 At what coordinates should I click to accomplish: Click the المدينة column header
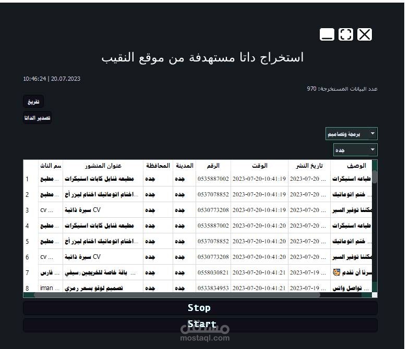pyautogui.click(x=184, y=166)
